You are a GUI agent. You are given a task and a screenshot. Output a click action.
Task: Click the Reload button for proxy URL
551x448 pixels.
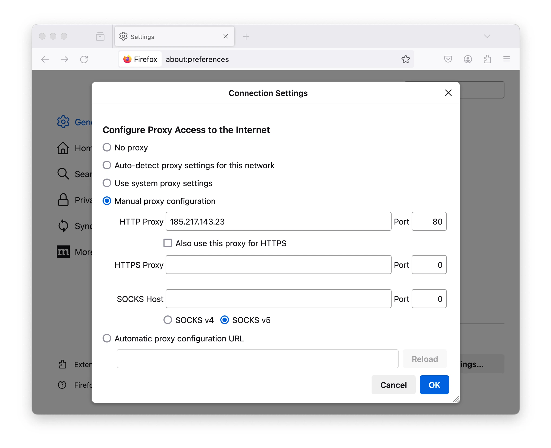[425, 359]
